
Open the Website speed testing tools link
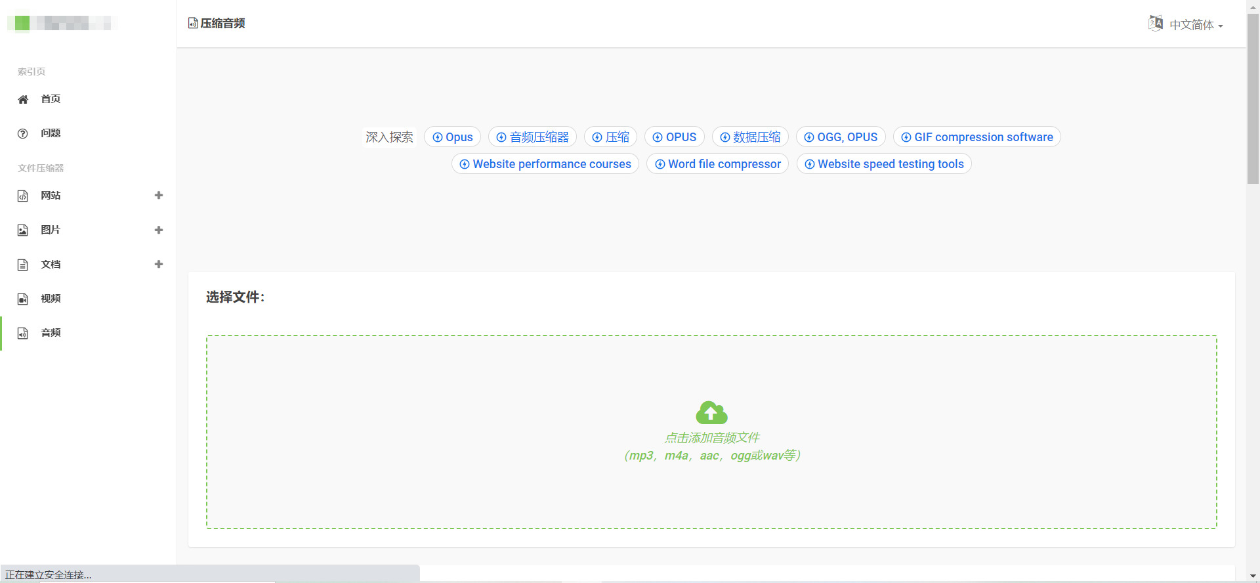pos(885,163)
